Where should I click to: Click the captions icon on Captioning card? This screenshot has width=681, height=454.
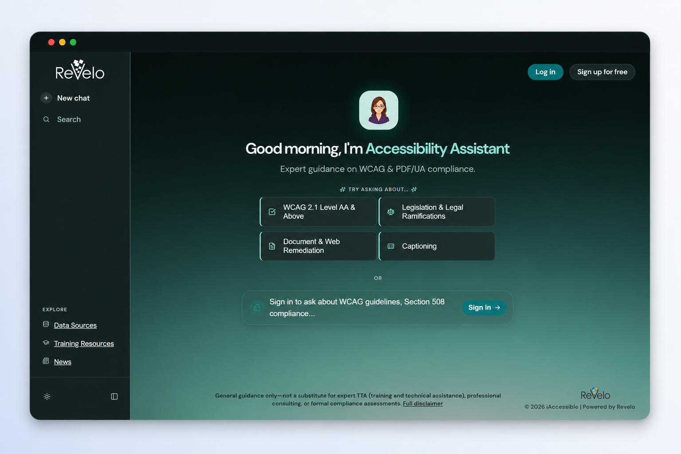pyautogui.click(x=391, y=246)
